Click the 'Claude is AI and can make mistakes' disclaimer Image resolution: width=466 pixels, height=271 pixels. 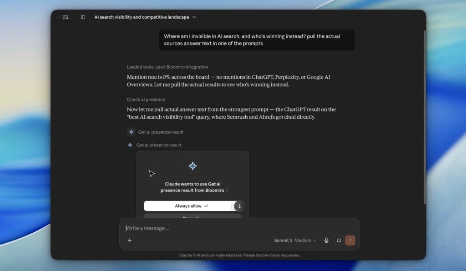pos(239,255)
